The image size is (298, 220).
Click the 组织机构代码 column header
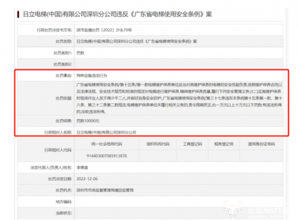click(x=158, y=144)
